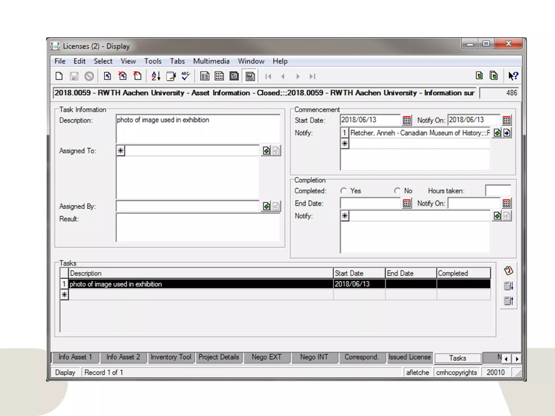555x416 pixels.
Task: Click attach icon beside Assigned By field
Action: click(266, 206)
